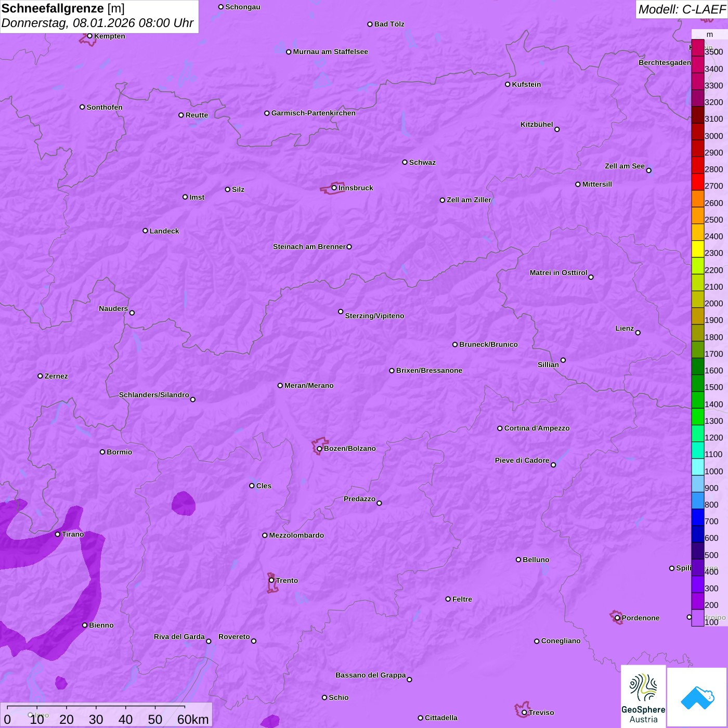The image size is (728, 728).
Task: Click the "60km" scale bar label
Action: [193, 719]
